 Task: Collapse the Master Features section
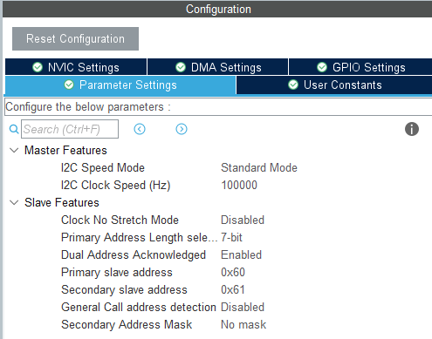point(14,150)
